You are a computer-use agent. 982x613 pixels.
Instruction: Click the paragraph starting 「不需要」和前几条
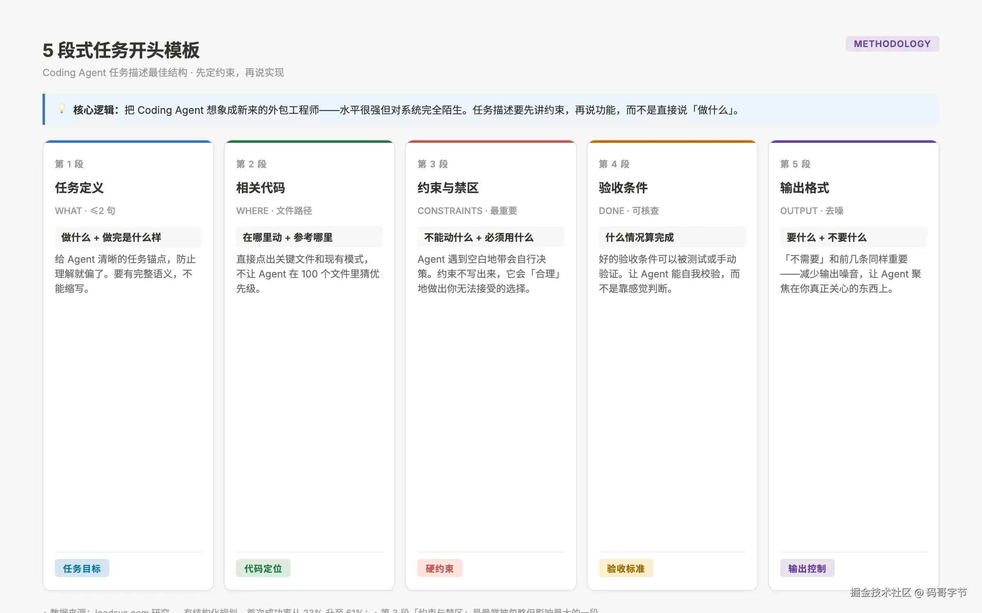pos(851,274)
